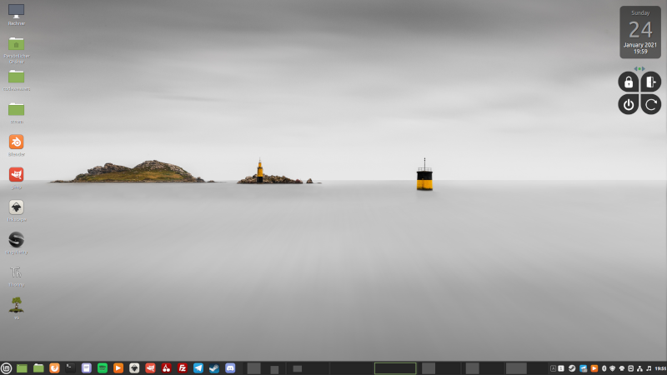Open the sound music-note tray applet

pyautogui.click(x=648, y=368)
